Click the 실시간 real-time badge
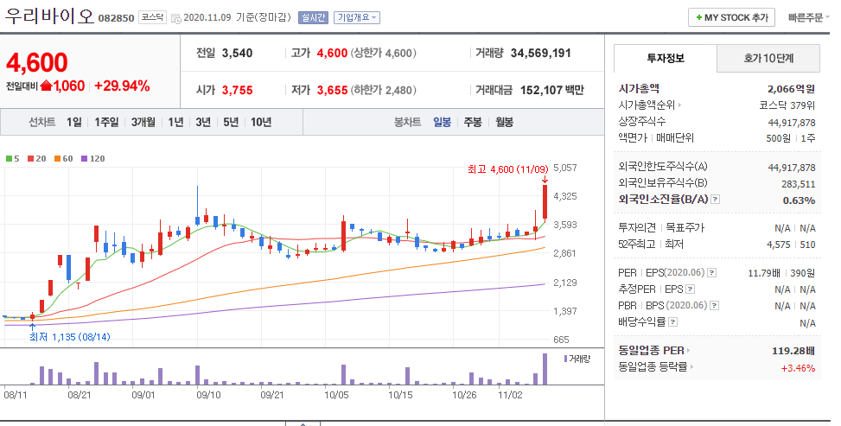841x426 pixels. pos(313,17)
